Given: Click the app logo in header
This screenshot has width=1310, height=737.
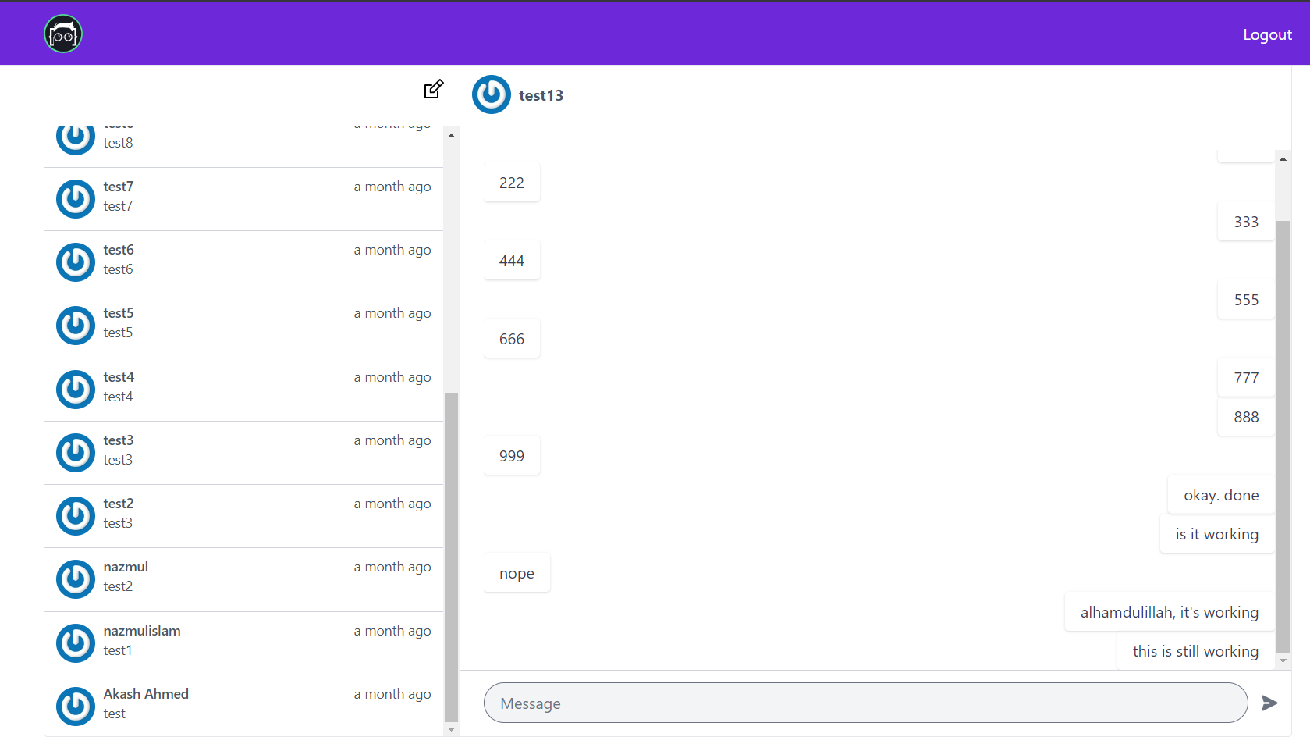Looking at the screenshot, I should [63, 34].
